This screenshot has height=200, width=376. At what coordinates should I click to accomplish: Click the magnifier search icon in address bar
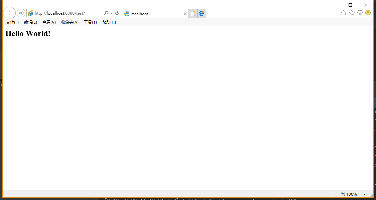point(106,13)
